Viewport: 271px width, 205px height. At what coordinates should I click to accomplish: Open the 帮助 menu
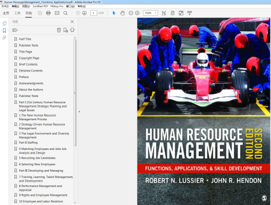(x=82, y=6)
